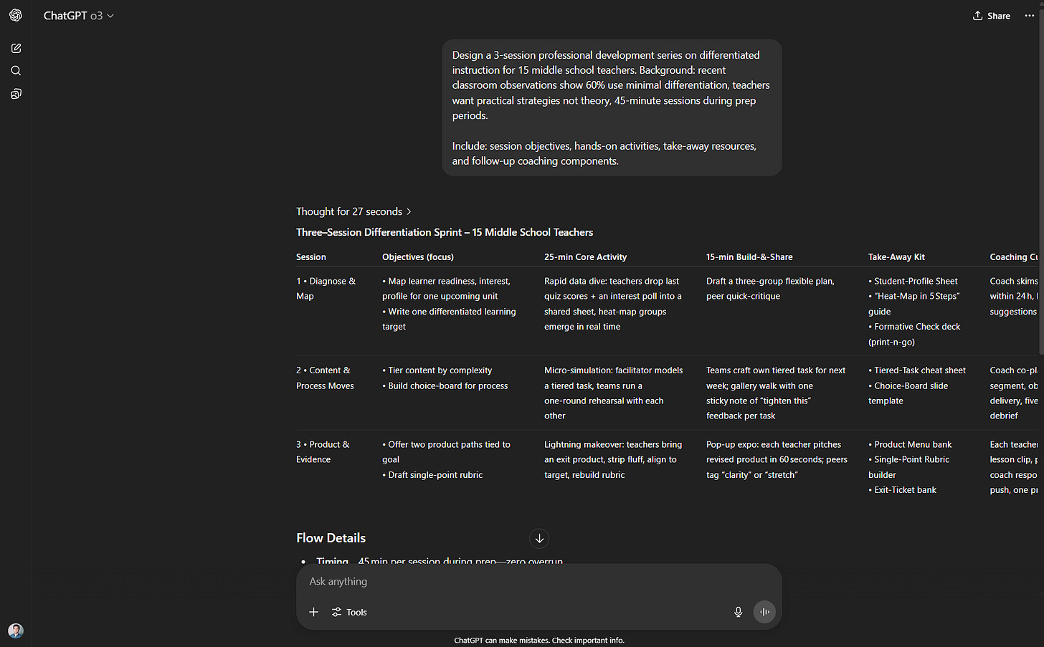This screenshot has width=1044, height=647.
Task: Open the Tools menu in composer
Action: [x=349, y=612]
